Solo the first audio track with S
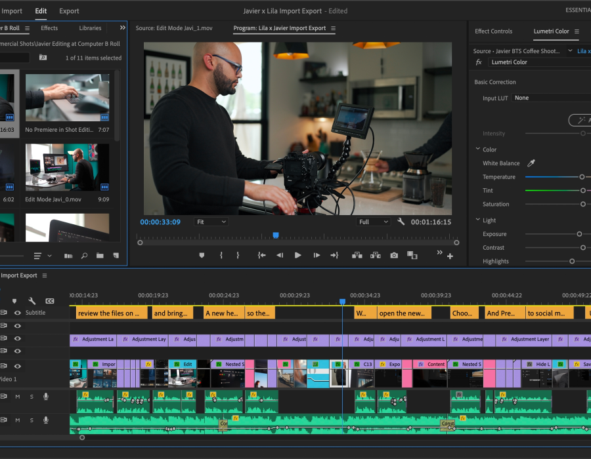591x459 pixels. 32,397
